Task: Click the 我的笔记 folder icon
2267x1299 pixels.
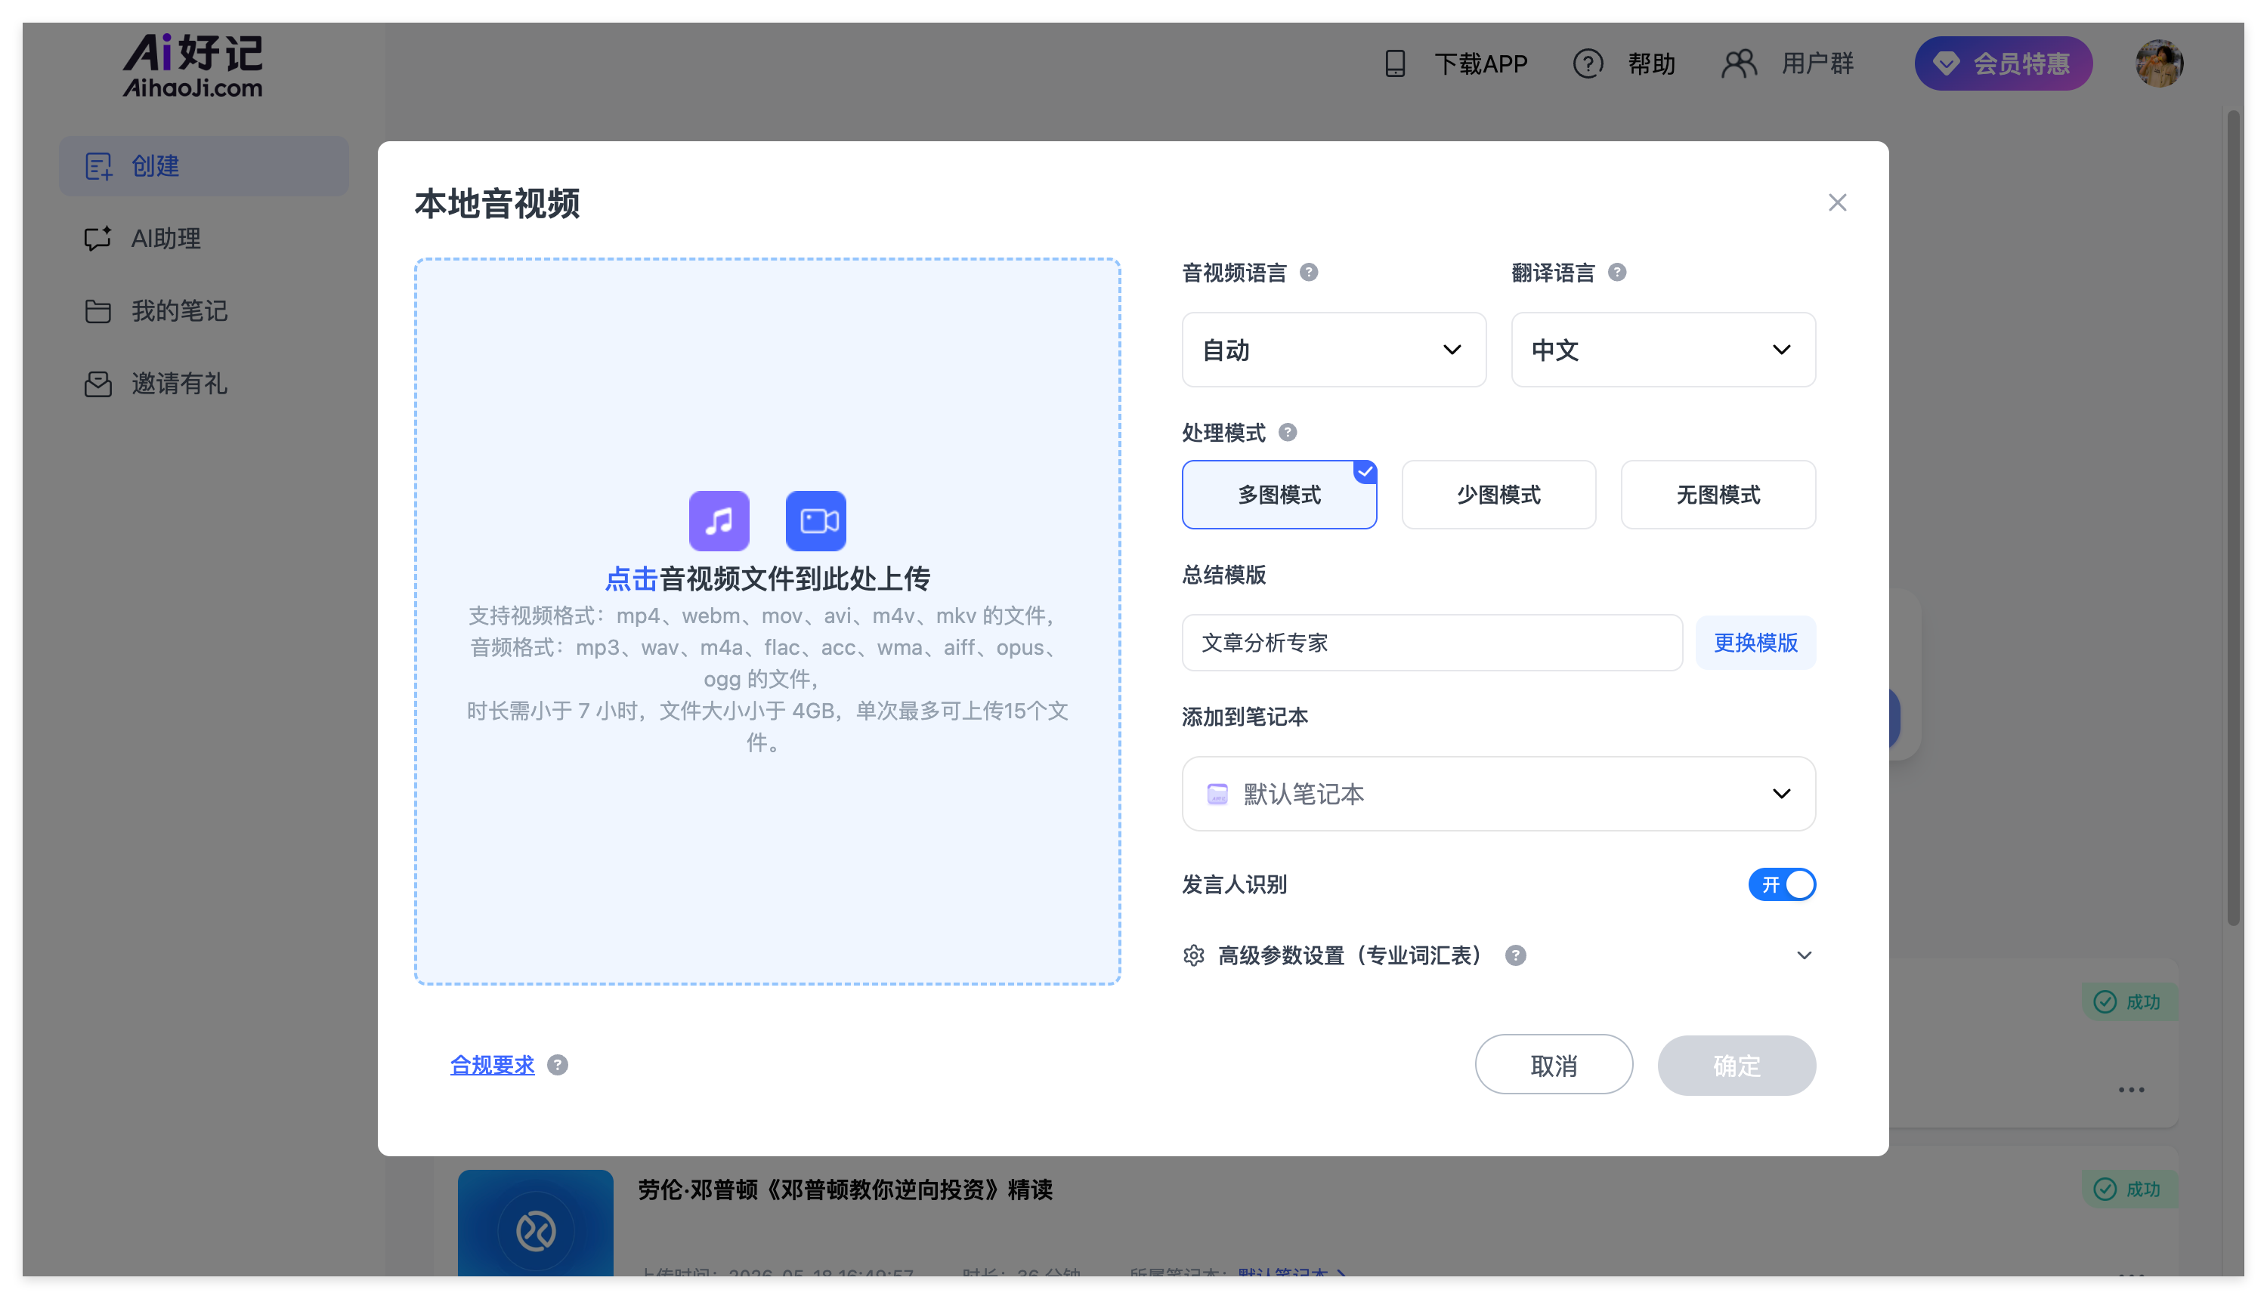Action: [x=98, y=310]
